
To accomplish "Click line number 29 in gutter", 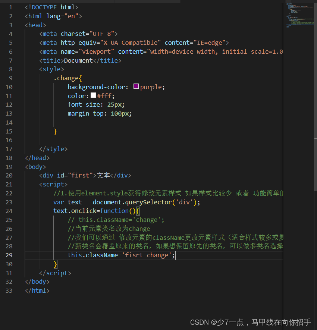I will click(9, 255).
